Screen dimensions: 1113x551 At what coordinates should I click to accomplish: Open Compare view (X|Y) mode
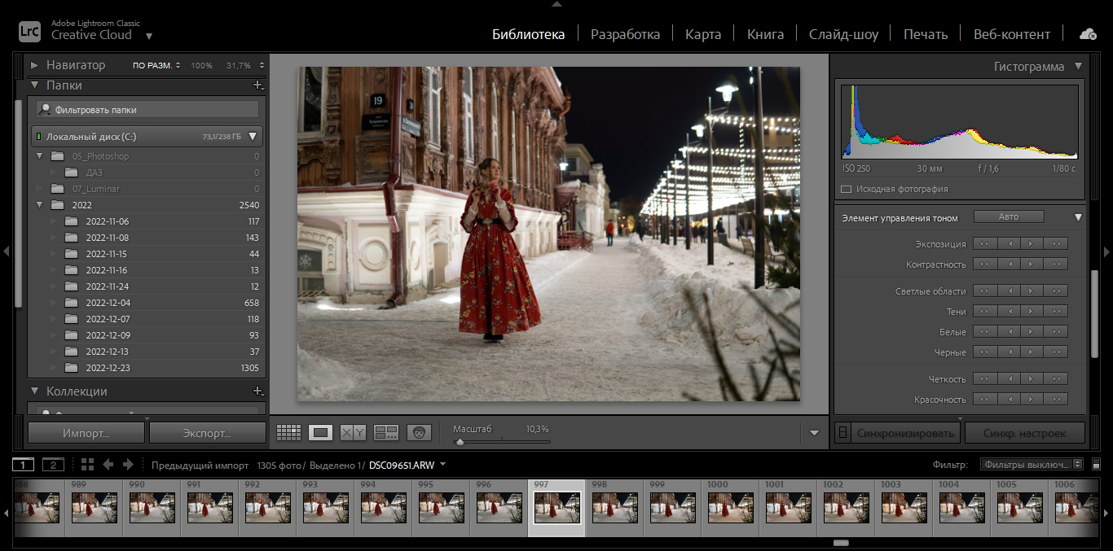[x=353, y=433]
